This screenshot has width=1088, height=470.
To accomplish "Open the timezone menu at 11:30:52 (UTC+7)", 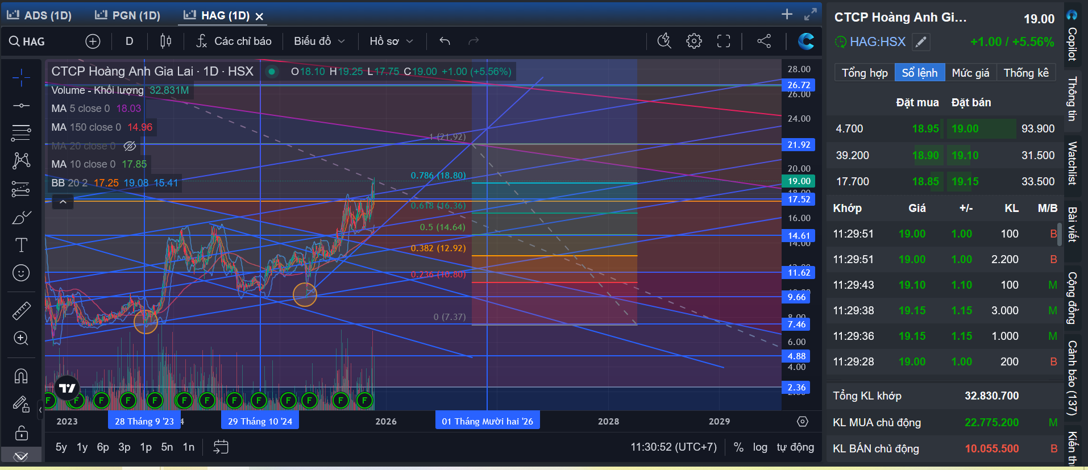I will click(x=674, y=447).
